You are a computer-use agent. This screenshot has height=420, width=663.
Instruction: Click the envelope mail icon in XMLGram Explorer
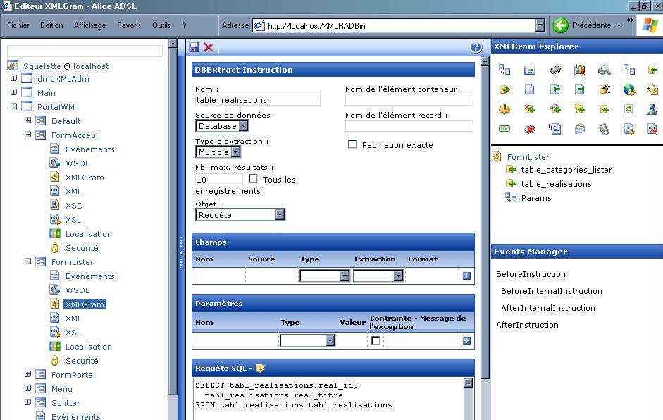pos(579,129)
